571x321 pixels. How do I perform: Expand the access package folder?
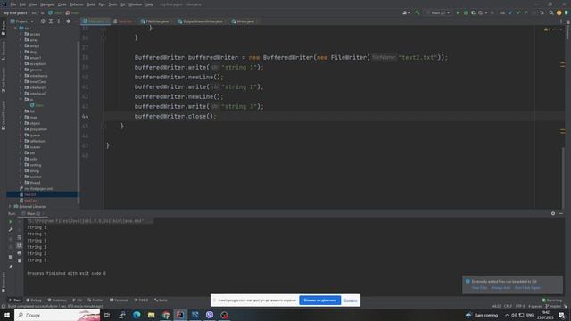21,34
